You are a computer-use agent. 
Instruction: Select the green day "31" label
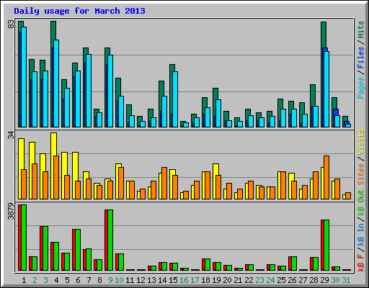click(x=346, y=280)
